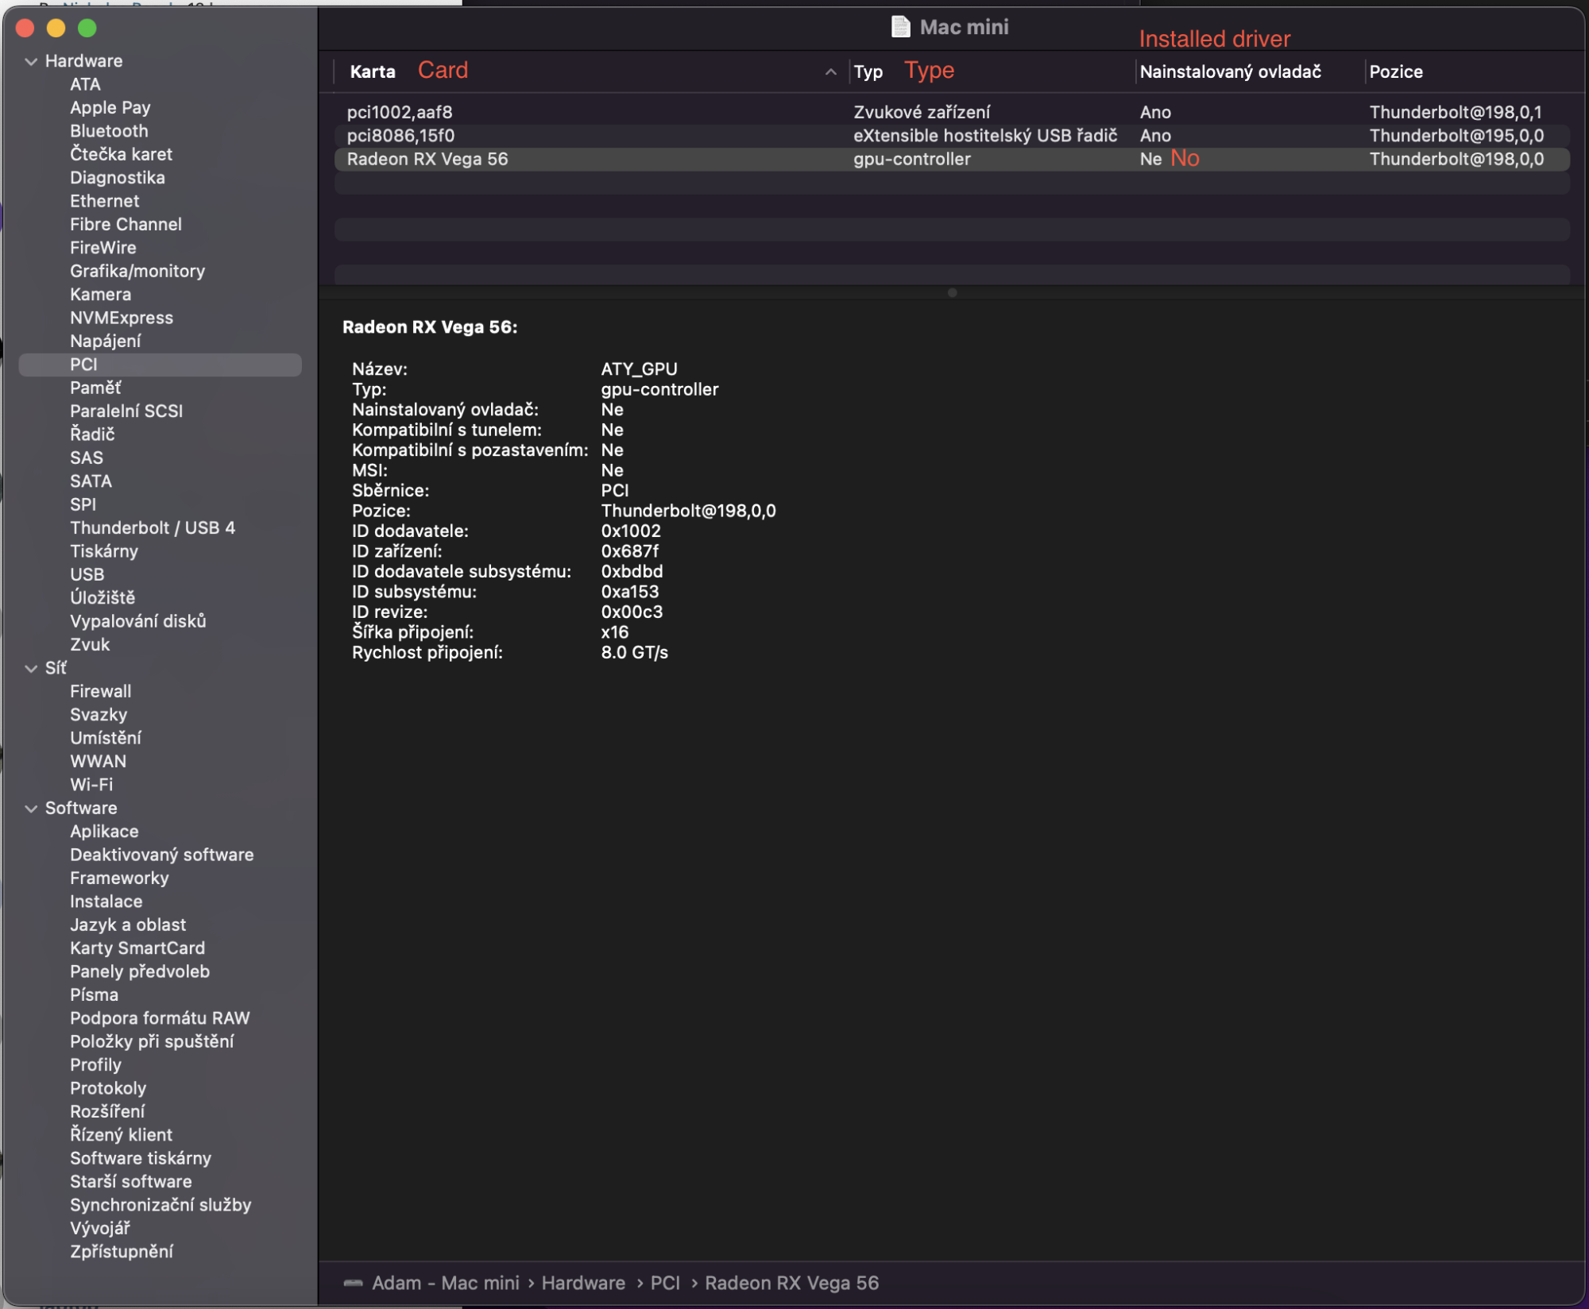Select WWAN in the sidebar

click(98, 762)
